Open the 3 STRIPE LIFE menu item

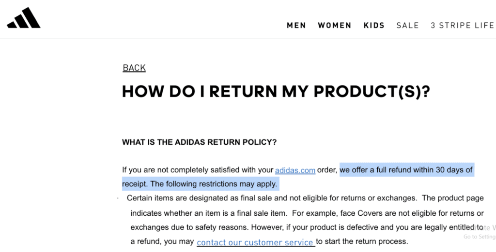tap(462, 26)
